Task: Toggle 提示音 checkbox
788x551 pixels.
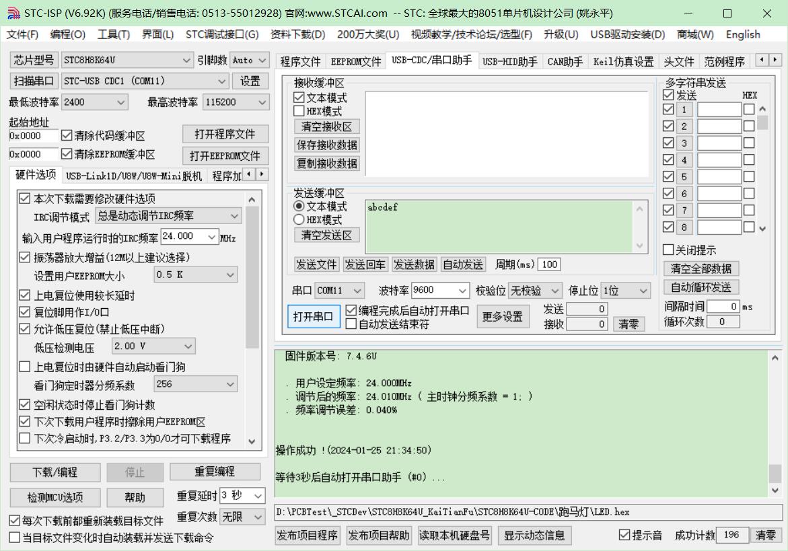Action: (624, 535)
